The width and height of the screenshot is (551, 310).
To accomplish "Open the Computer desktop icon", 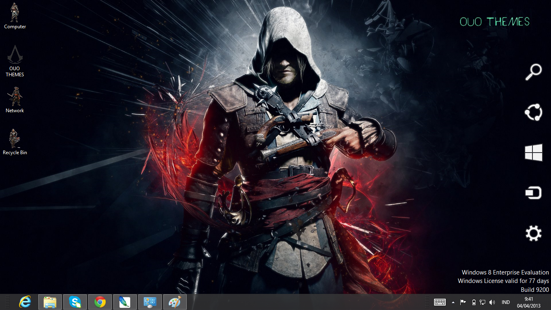I will point(15,16).
